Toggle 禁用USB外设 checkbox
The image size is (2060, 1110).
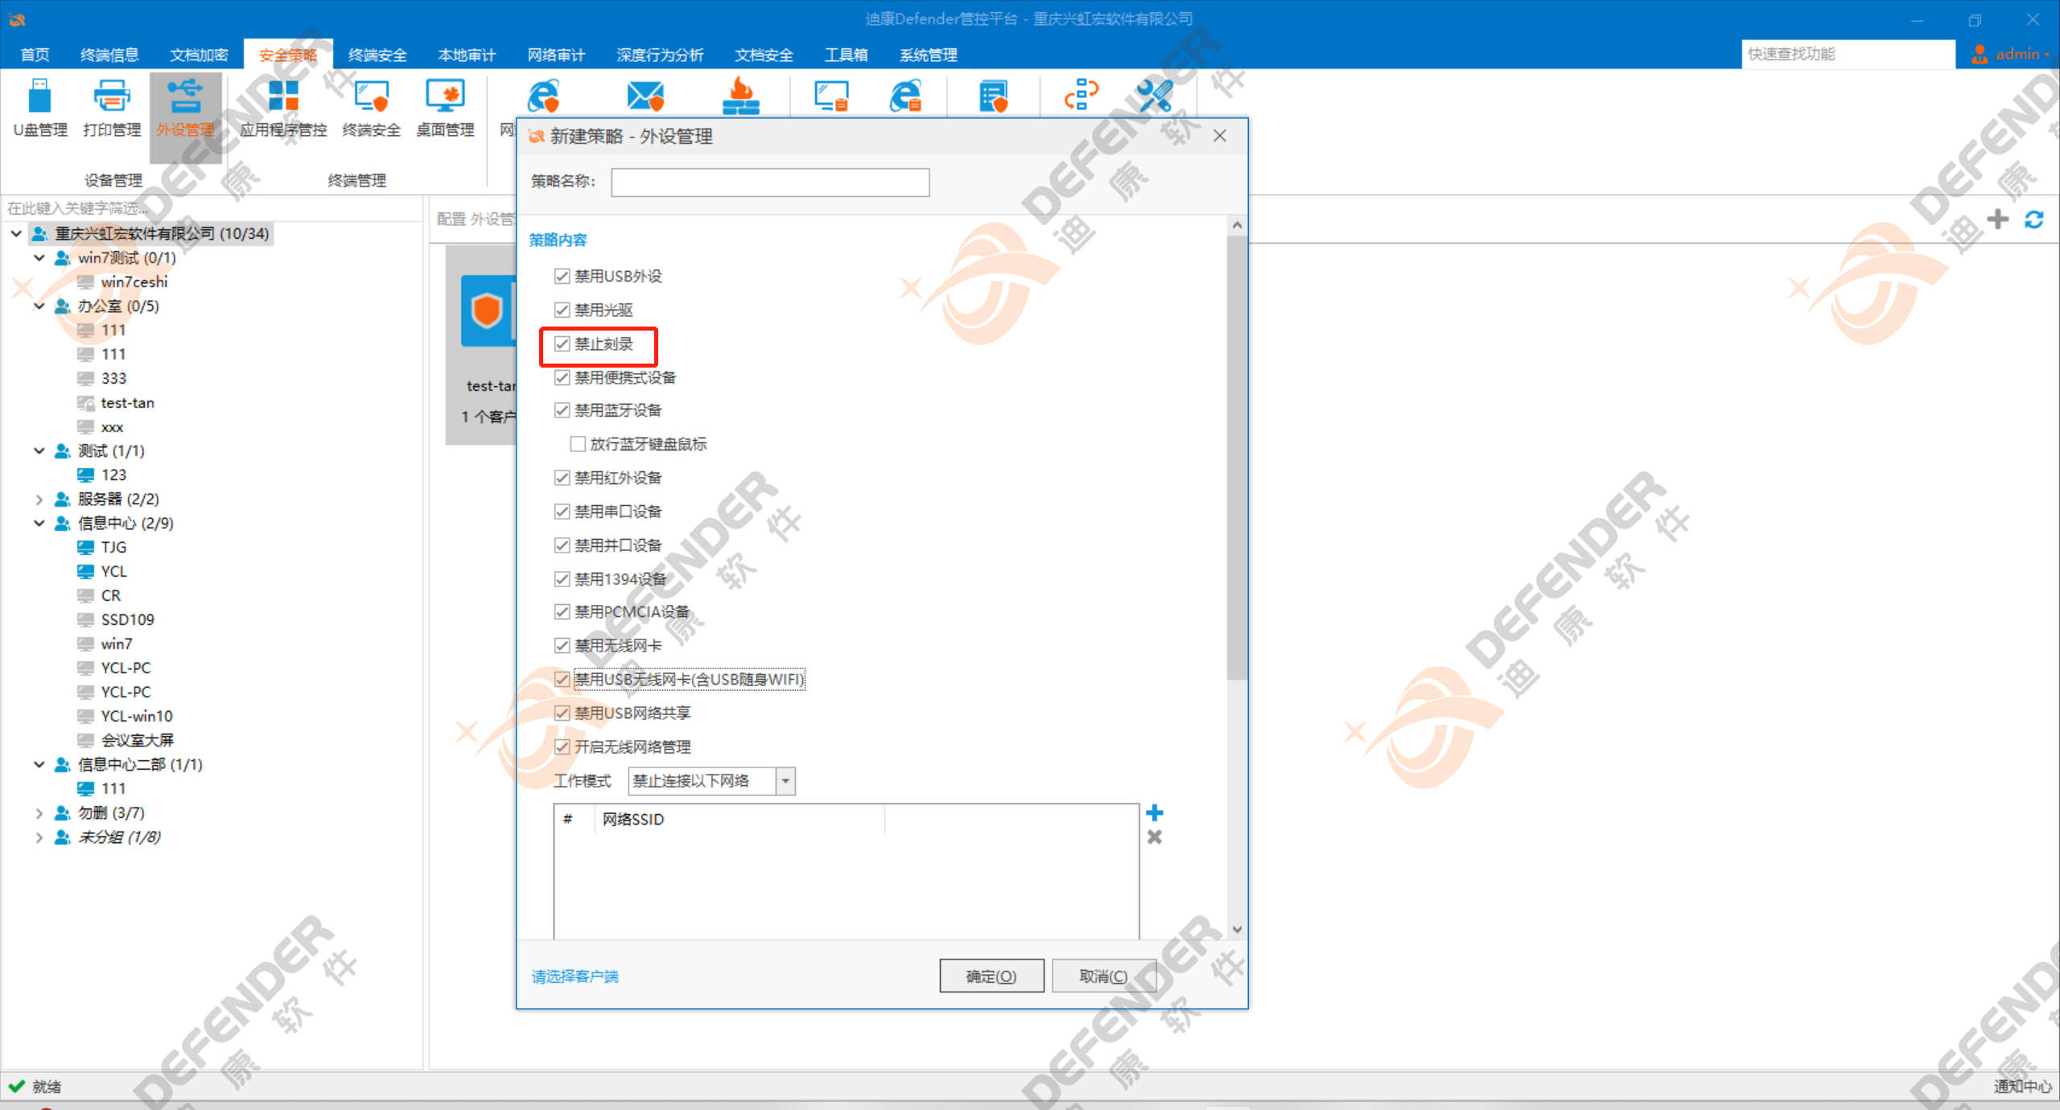tap(562, 276)
